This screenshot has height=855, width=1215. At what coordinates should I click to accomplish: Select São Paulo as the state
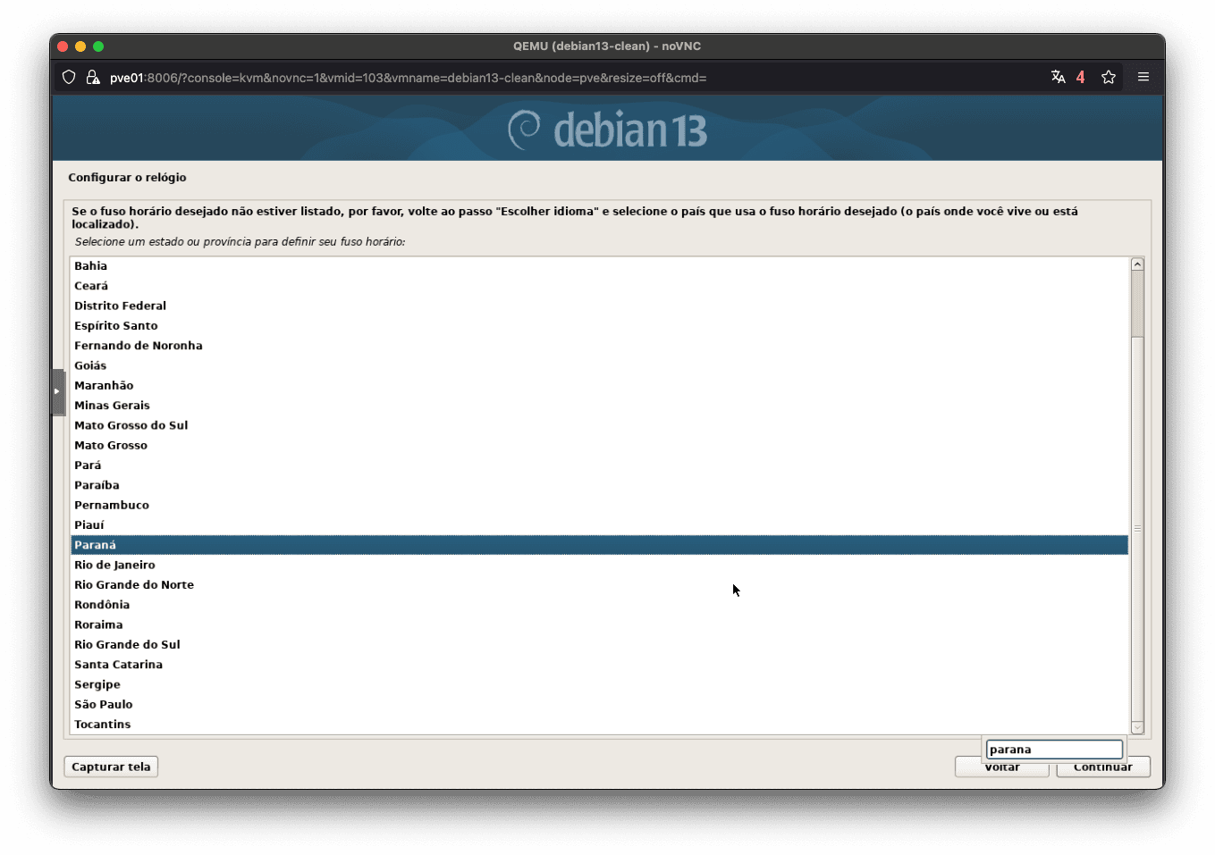599,704
